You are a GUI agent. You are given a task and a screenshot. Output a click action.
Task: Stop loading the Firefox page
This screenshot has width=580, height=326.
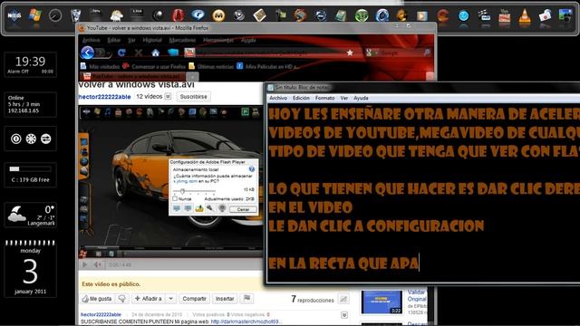point(139,53)
